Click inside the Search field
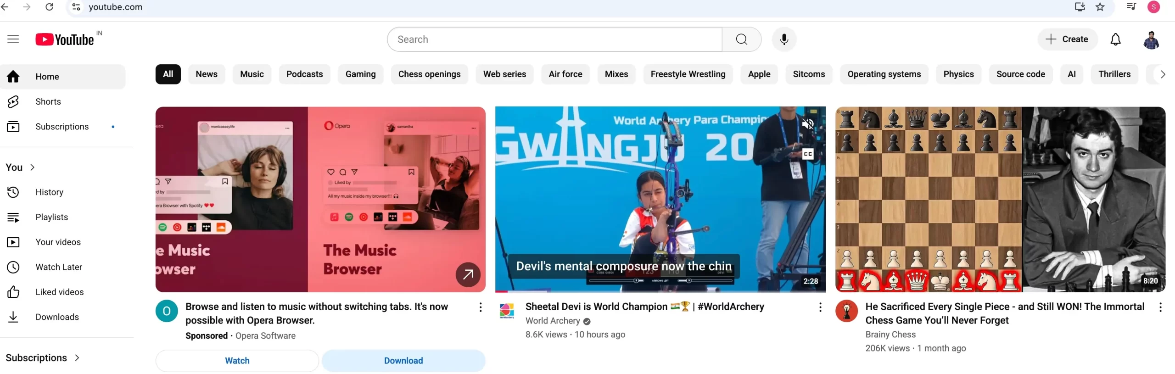 point(554,39)
